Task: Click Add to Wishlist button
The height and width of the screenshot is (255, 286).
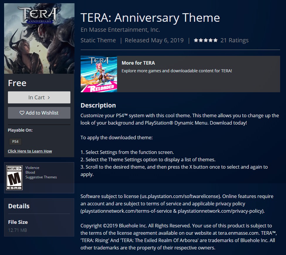Action: point(39,113)
